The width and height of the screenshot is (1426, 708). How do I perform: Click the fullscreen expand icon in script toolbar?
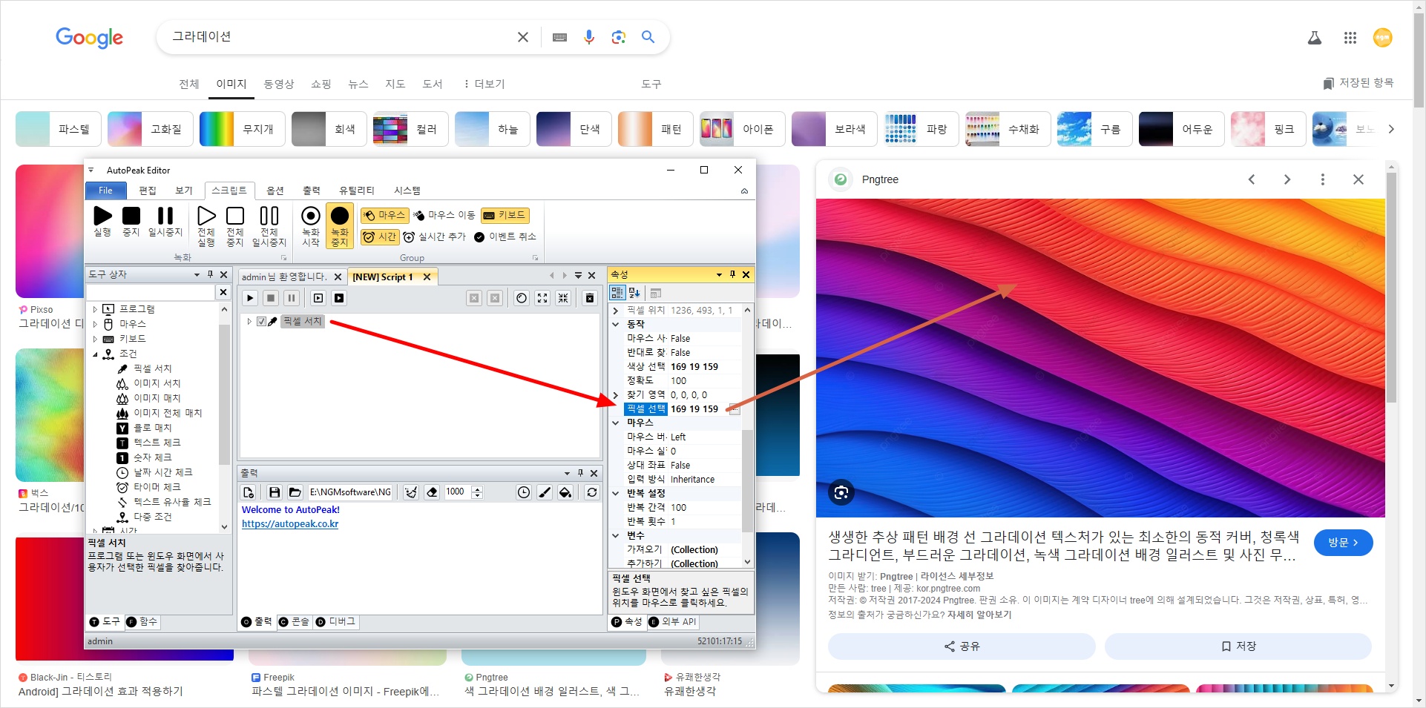[x=542, y=298]
